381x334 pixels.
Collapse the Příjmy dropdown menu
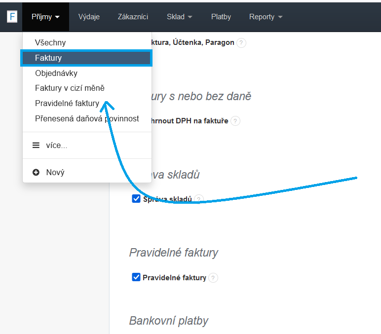tap(45, 17)
